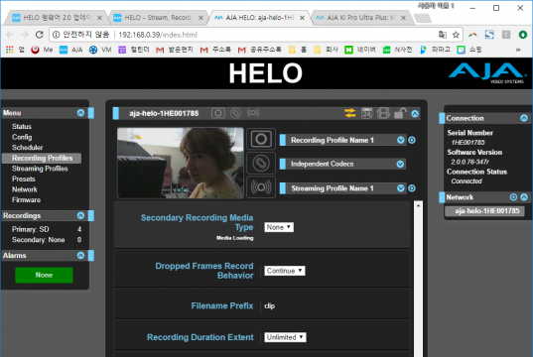
Task: Click the green None alarms button
Action: (x=44, y=275)
